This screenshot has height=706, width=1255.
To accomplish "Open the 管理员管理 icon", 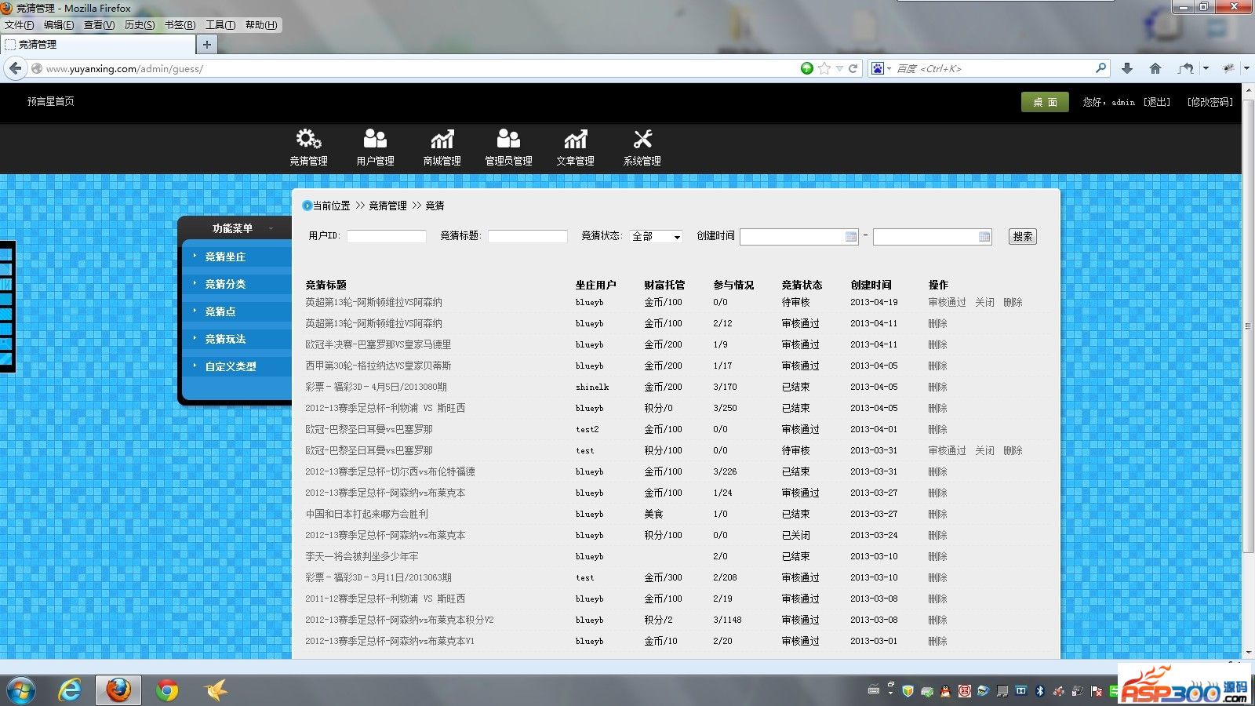I will 508,140.
